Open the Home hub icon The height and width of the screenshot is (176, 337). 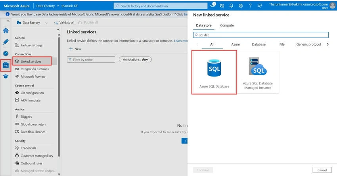pos(6,31)
